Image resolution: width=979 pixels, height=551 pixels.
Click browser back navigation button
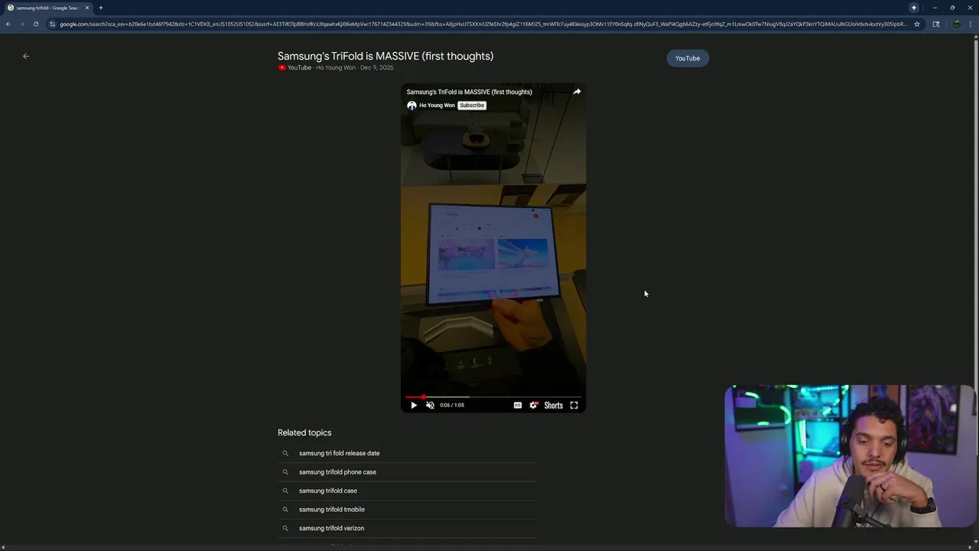pos(8,24)
